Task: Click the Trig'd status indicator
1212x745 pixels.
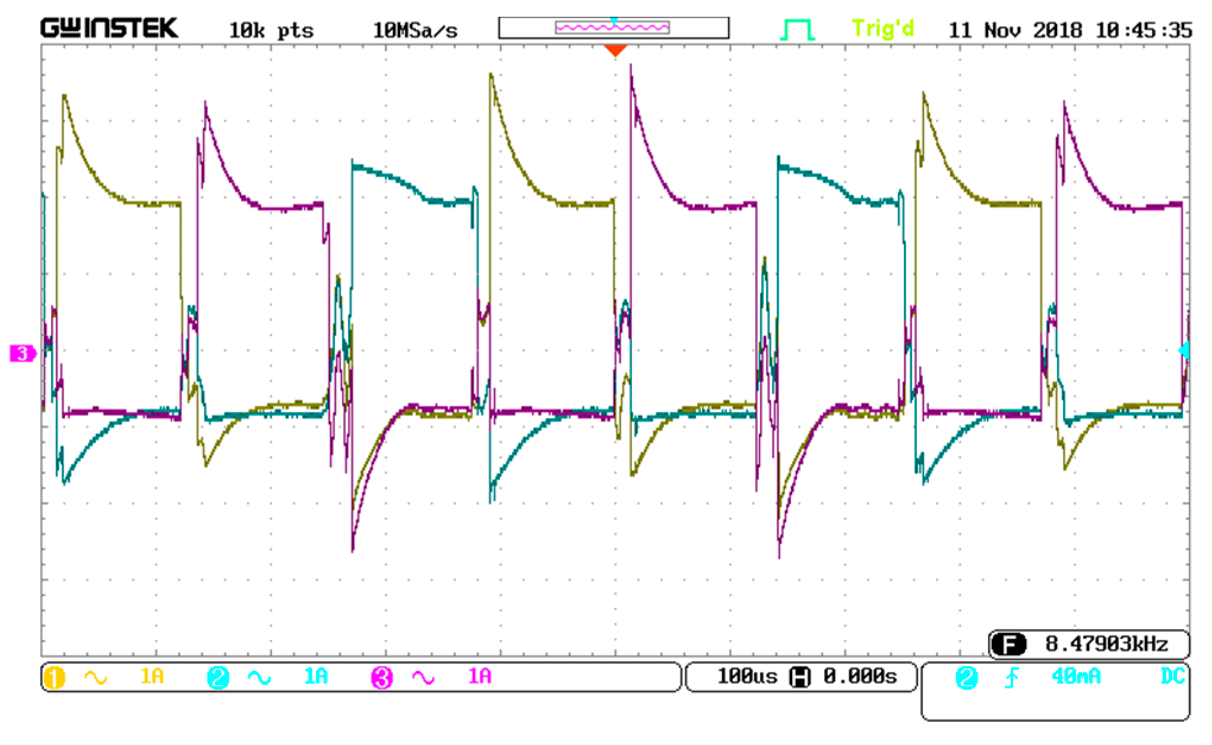Action: [x=882, y=29]
